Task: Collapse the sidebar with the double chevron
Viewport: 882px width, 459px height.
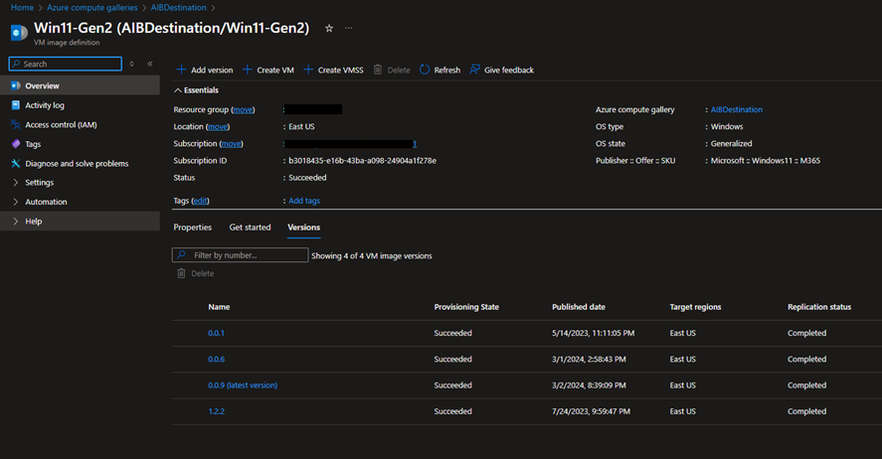Action: point(150,64)
